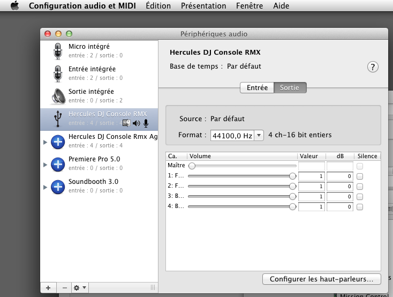Open help with the question mark button
The image size is (393, 297).
point(373,67)
